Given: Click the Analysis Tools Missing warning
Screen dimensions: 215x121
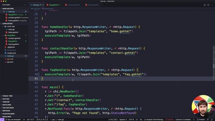Looking at the screenshot, I should [154, 120].
